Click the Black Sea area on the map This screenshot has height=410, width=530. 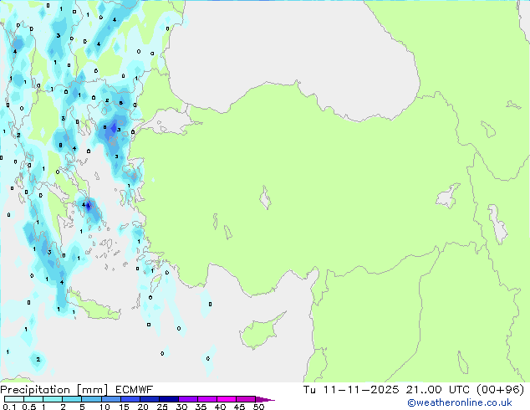291,51
